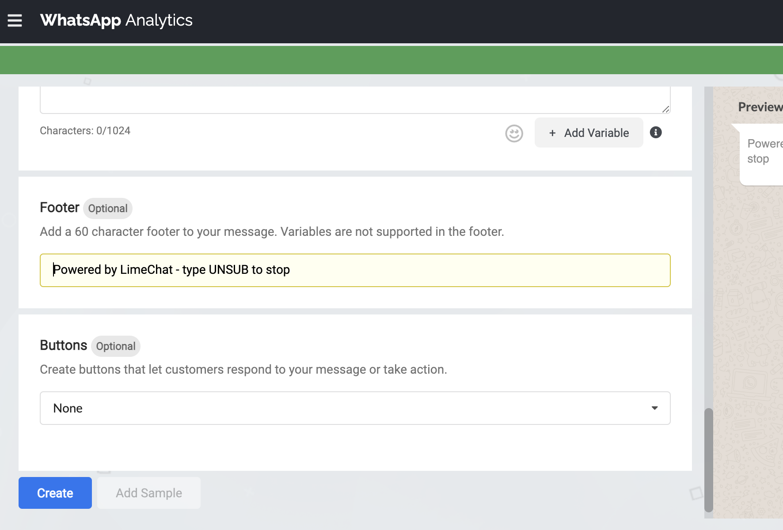Open the hamburger navigation menu

point(15,20)
